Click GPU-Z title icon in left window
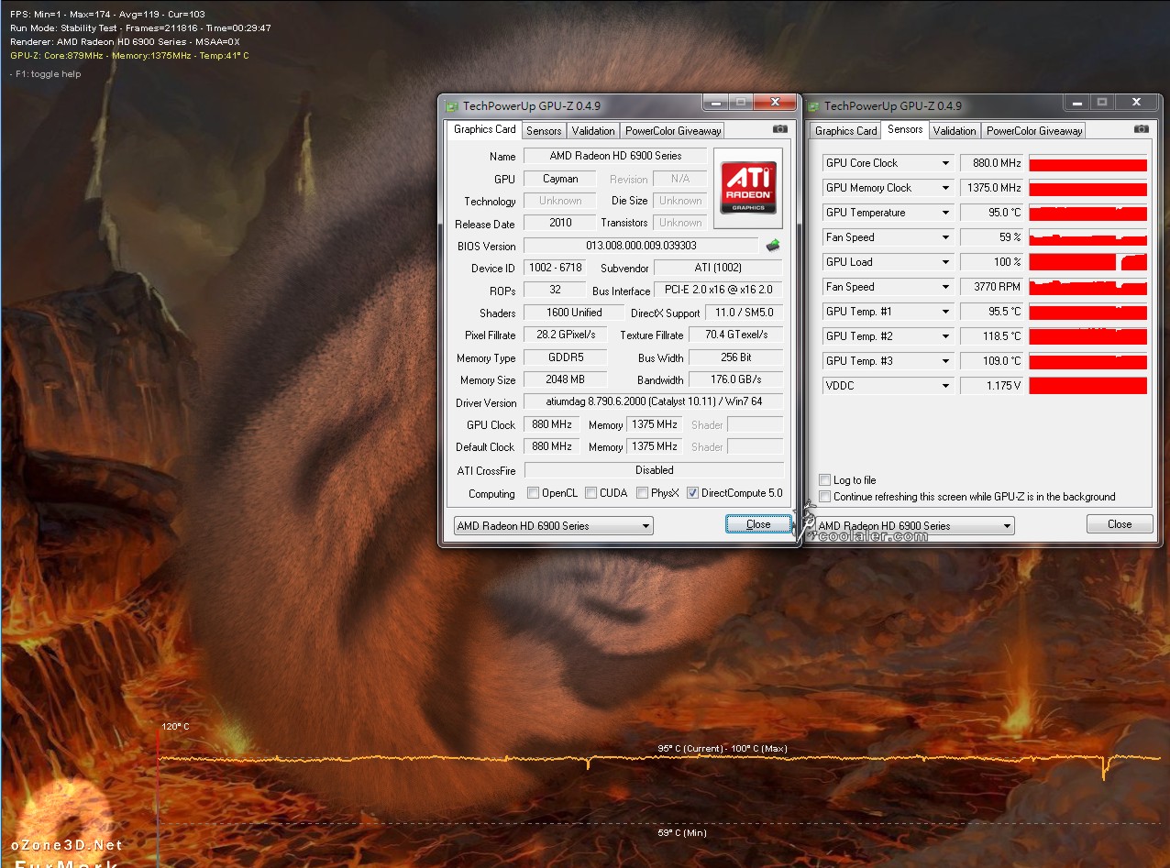The height and width of the screenshot is (868, 1170). [x=451, y=105]
